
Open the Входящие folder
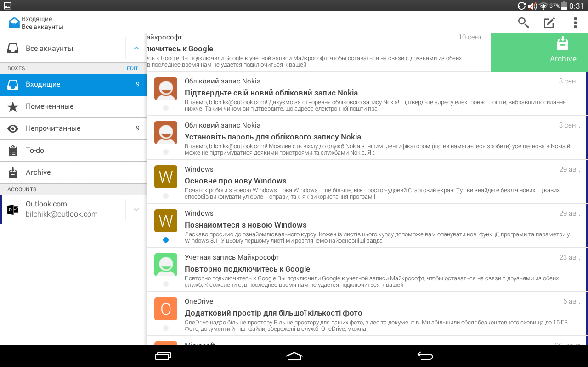point(73,84)
